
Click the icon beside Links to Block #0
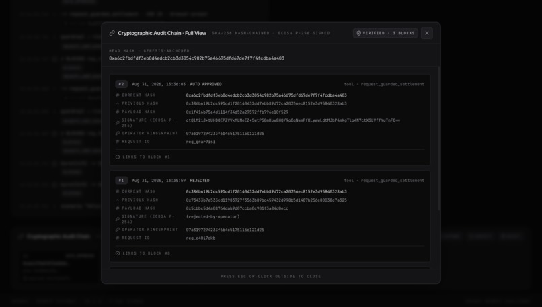pyautogui.click(x=118, y=253)
